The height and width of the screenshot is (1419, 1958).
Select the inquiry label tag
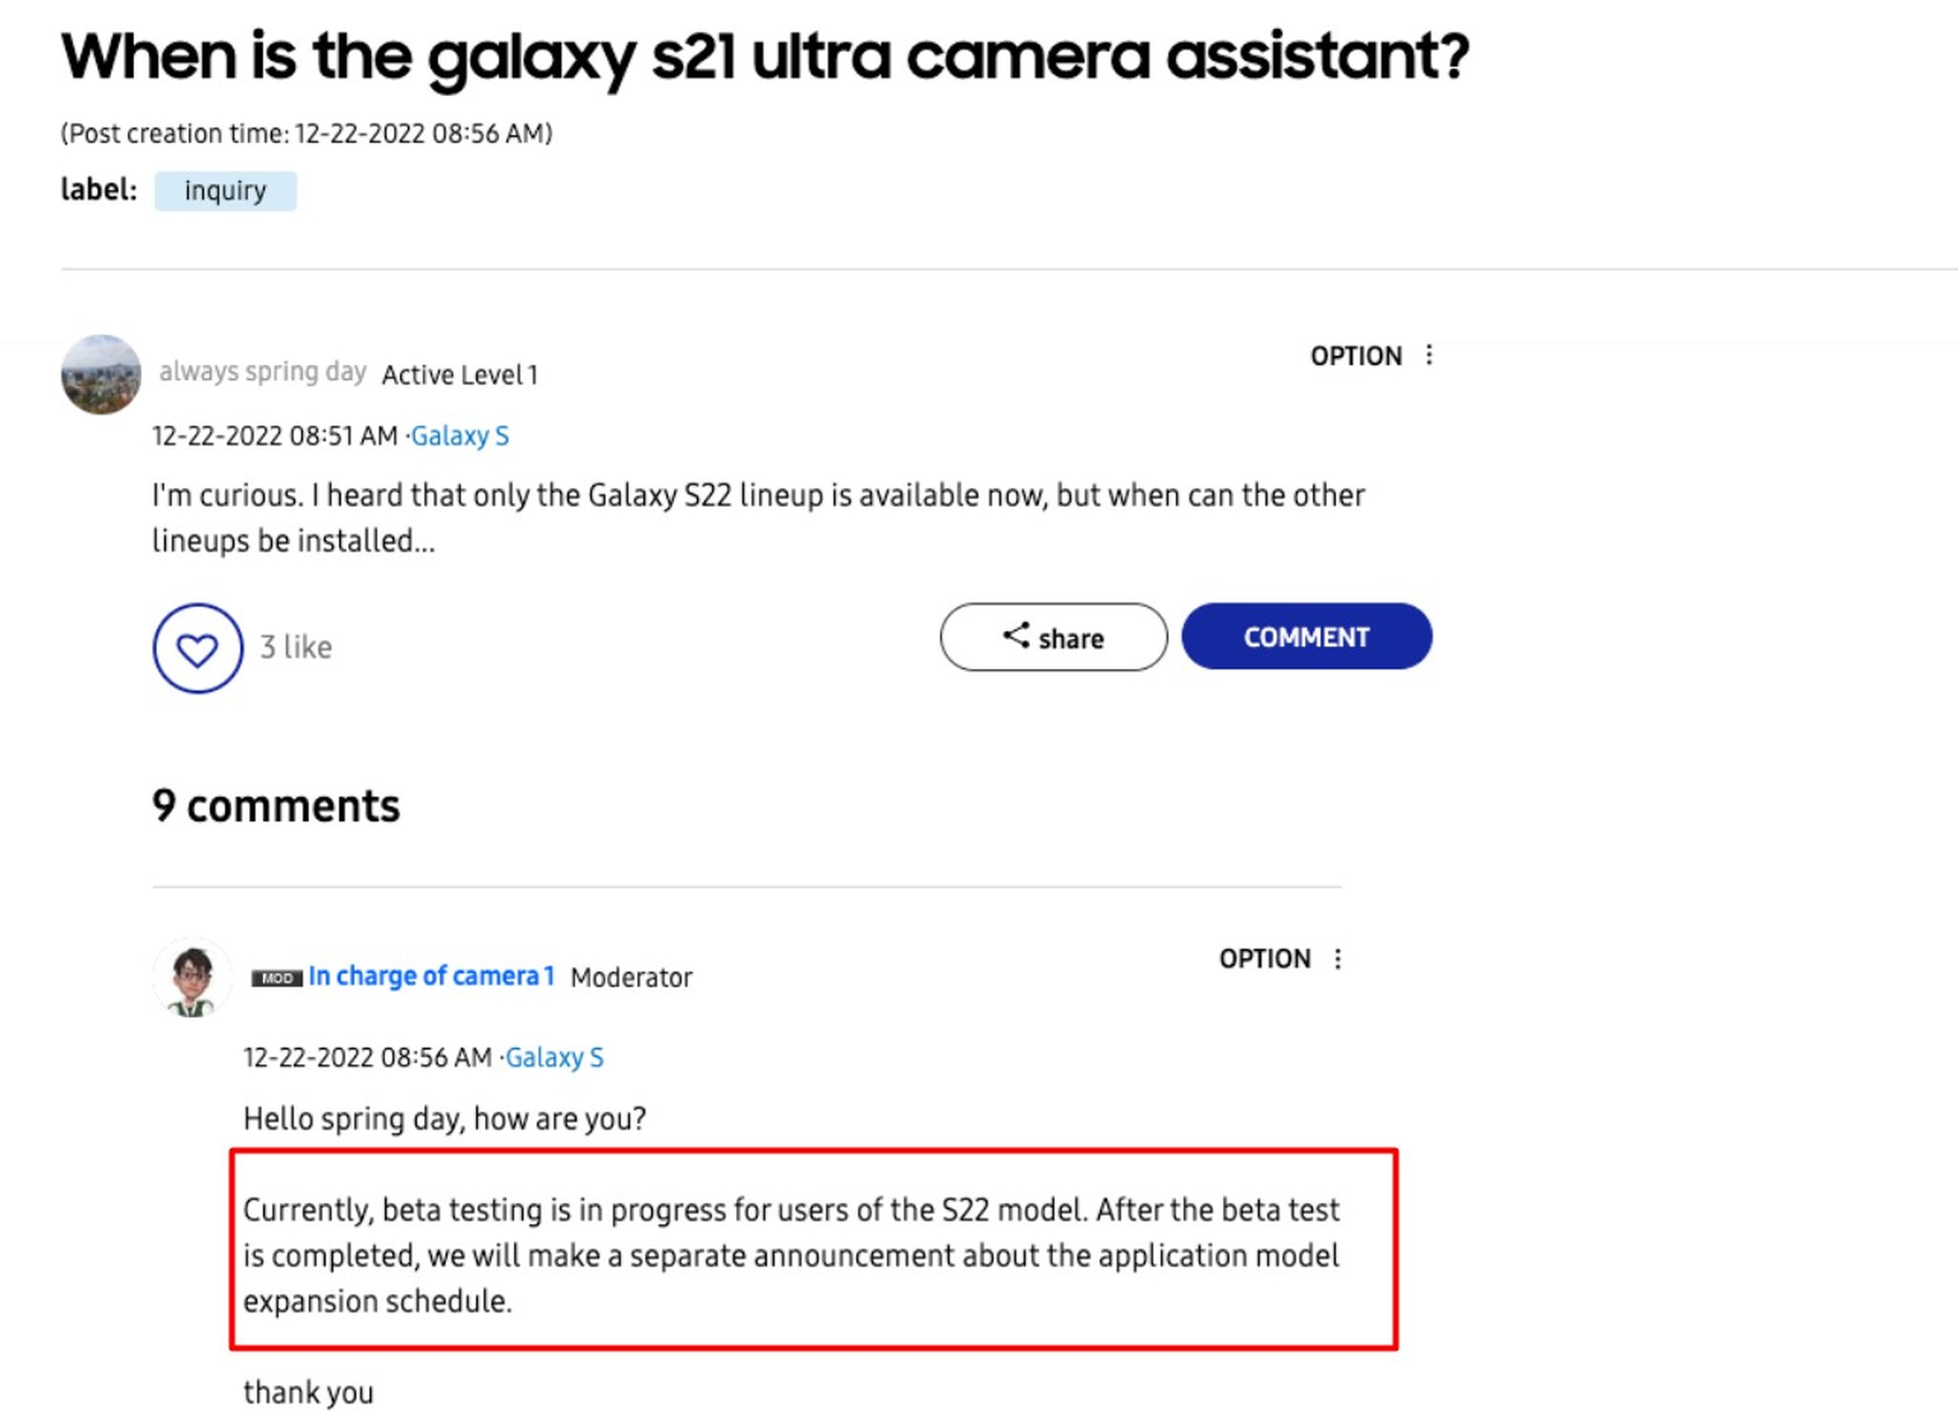coord(225,191)
